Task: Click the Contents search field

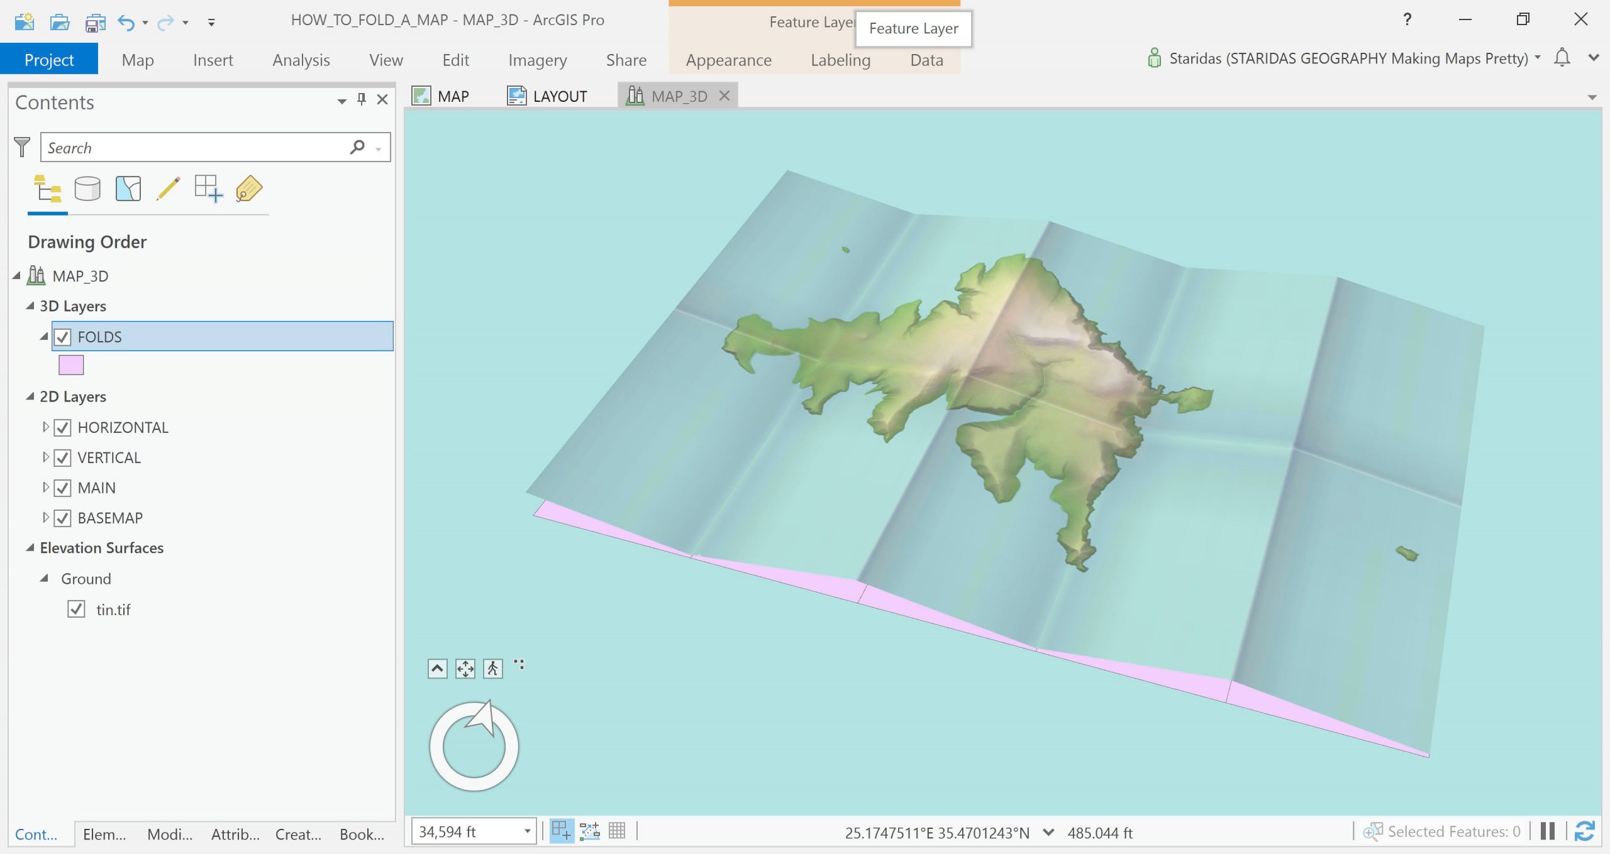Action: pyautogui.click(x=195, y=148)
